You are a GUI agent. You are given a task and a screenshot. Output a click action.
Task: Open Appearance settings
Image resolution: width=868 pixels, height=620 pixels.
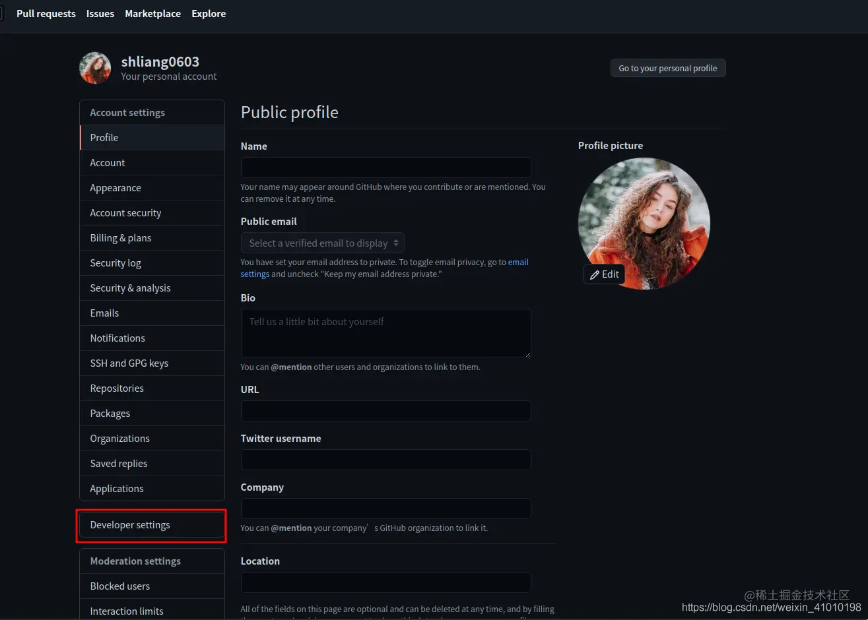152,187
